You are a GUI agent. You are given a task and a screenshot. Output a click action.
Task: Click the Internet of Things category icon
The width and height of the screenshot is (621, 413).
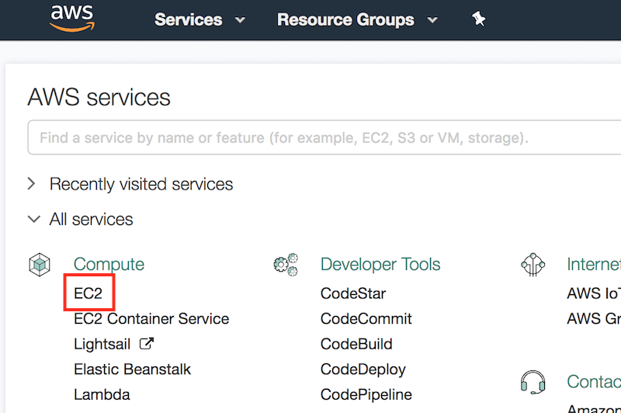(x=533, y=265)
